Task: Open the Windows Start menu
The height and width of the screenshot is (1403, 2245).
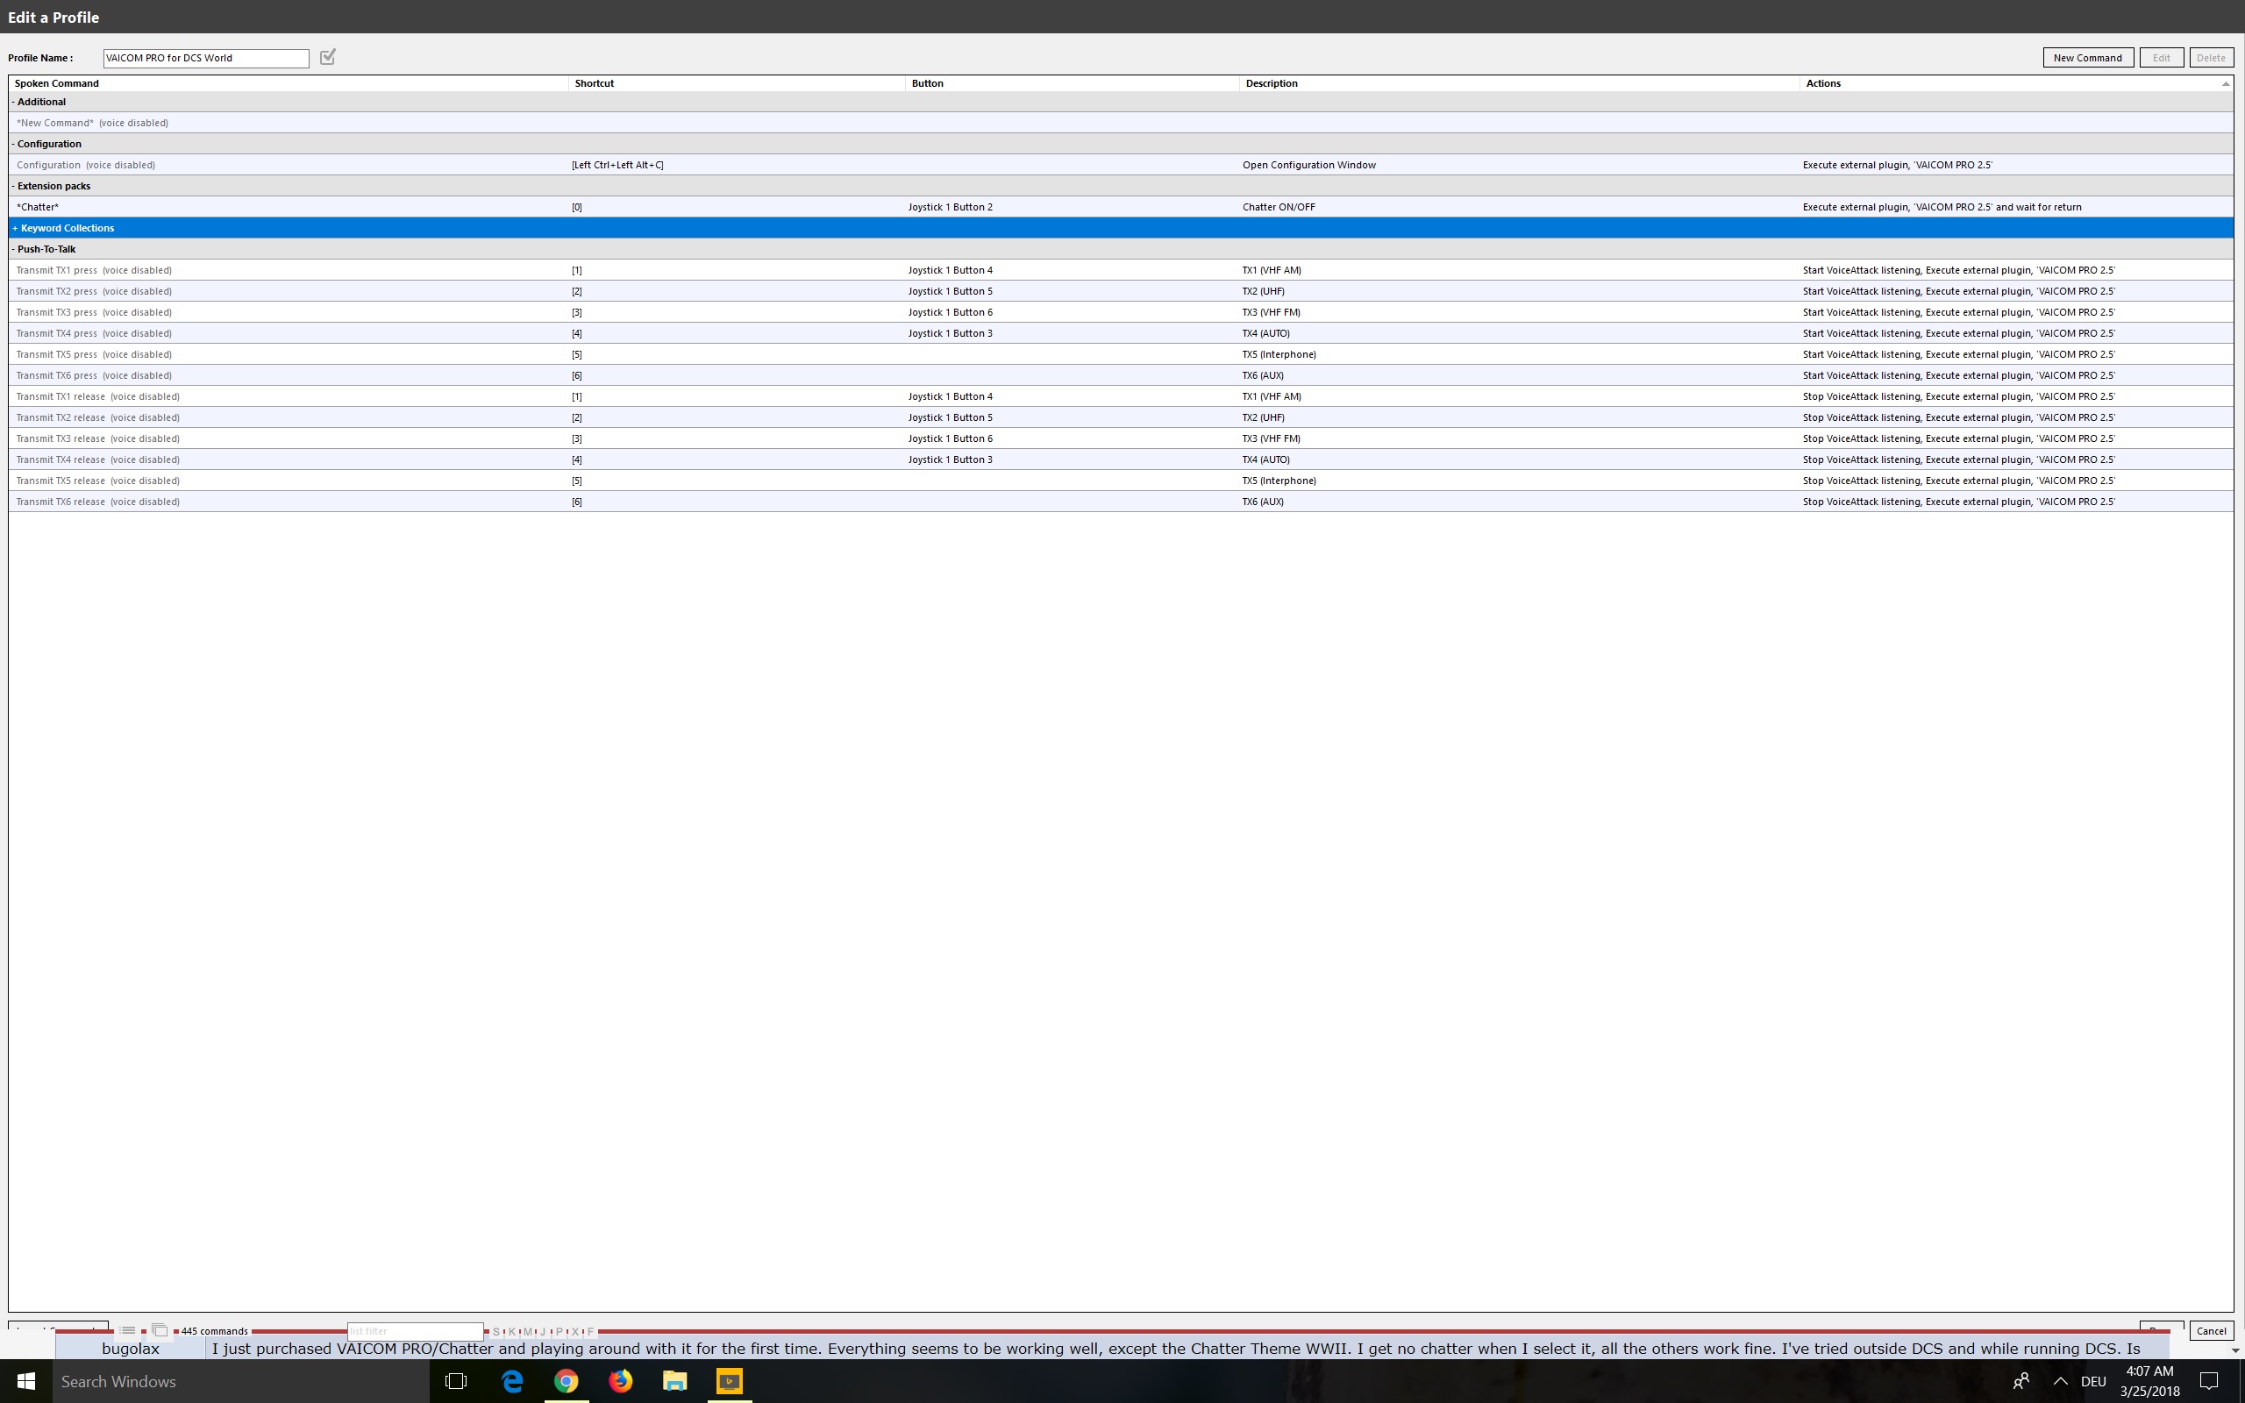Action: click(x=26, y=1382)
